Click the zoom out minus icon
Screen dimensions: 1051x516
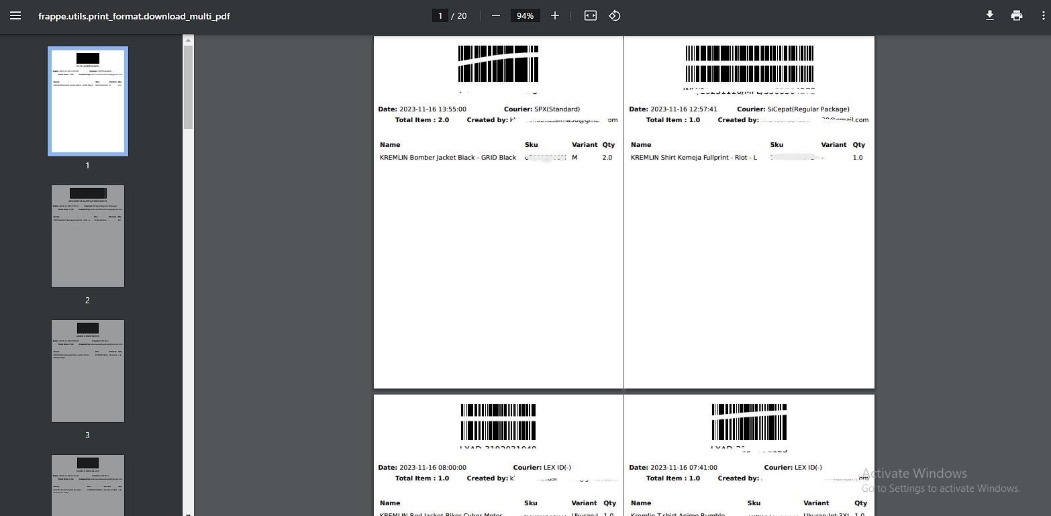tap(496, 15)
